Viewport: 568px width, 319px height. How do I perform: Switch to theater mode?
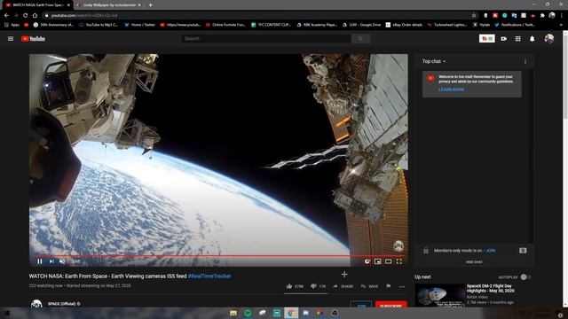pos(389,261)
